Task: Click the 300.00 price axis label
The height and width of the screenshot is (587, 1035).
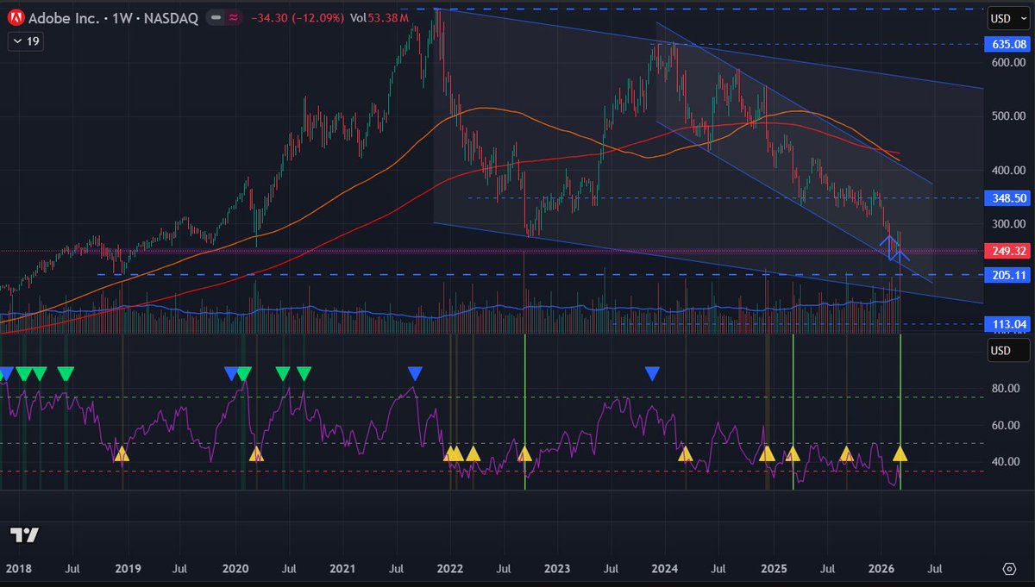Action: tap(1008, 224)
